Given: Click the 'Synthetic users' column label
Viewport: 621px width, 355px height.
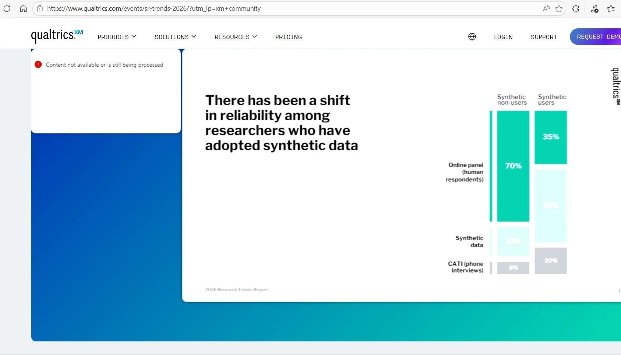Looking at the screenshot, I should 552,100.
